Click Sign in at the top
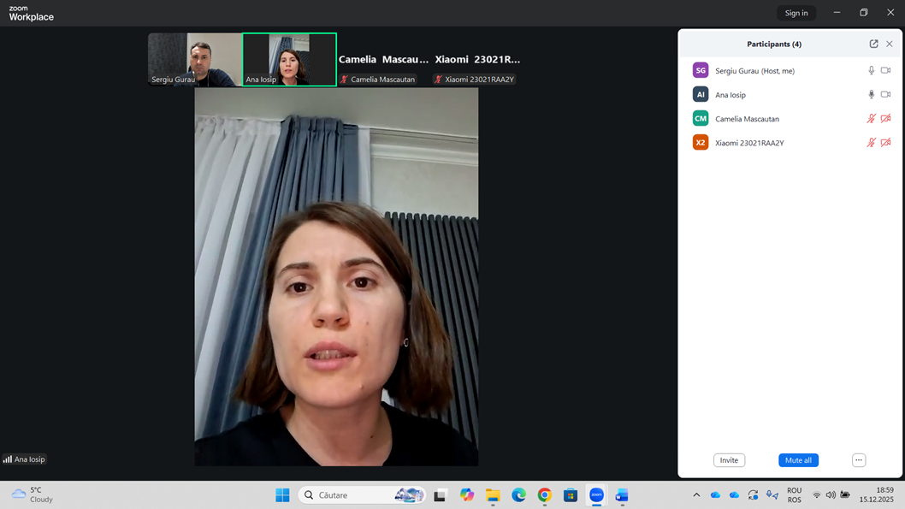The height and width of the screenshot is (509, 905). [x=796, y=13]
